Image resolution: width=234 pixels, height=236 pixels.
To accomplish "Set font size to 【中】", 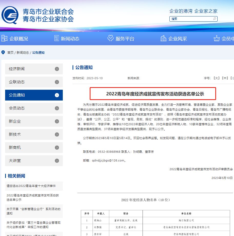I will pyautogui.click(x=225, y=78).
